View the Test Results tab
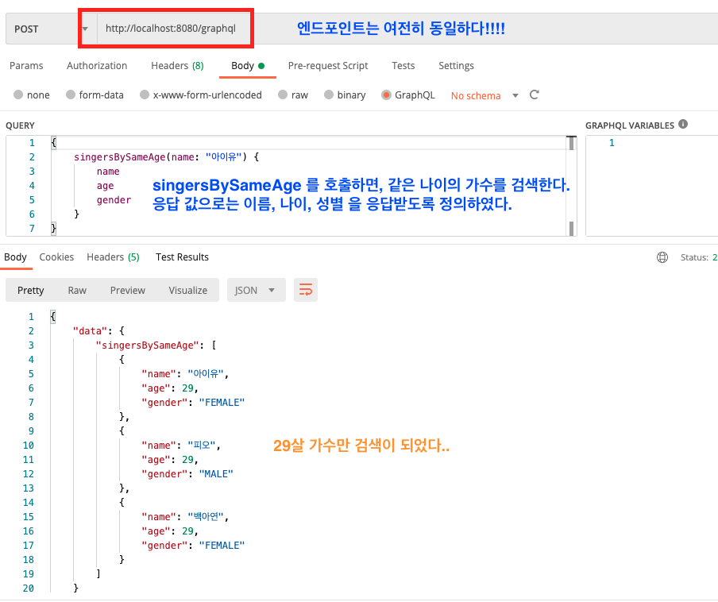718x602 pixels. click(182, 257)
